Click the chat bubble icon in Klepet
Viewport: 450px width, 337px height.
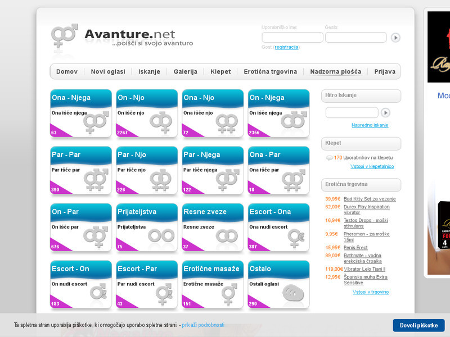(x=329, y=158)
